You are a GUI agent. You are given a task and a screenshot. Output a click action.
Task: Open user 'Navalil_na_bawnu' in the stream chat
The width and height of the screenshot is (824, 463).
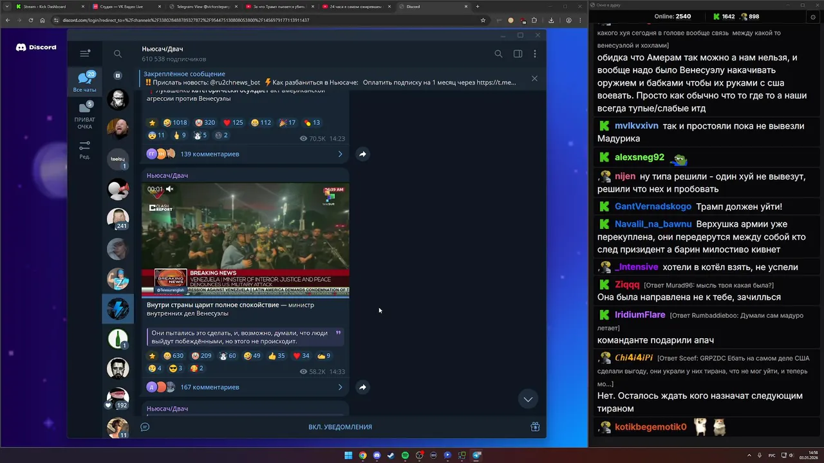point(653,224)
